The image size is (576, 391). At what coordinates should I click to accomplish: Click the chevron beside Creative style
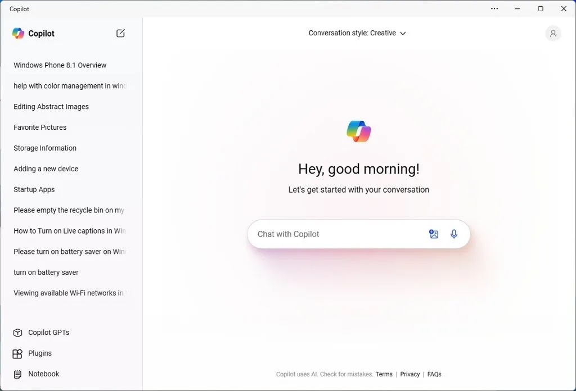tap(403, 33)
